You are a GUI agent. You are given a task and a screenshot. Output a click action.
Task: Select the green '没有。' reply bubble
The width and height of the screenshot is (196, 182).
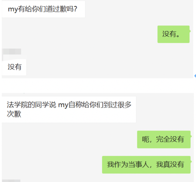pyautogui.click(x=174, y=34)
